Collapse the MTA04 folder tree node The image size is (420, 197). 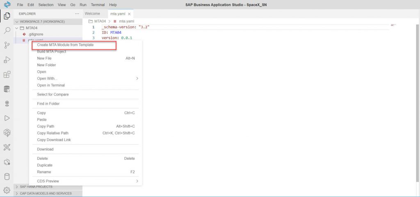(x=17, y=28)
